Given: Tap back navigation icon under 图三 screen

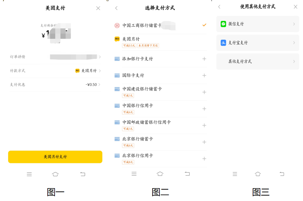Looking at the screenshot, I should pos(282,174).
